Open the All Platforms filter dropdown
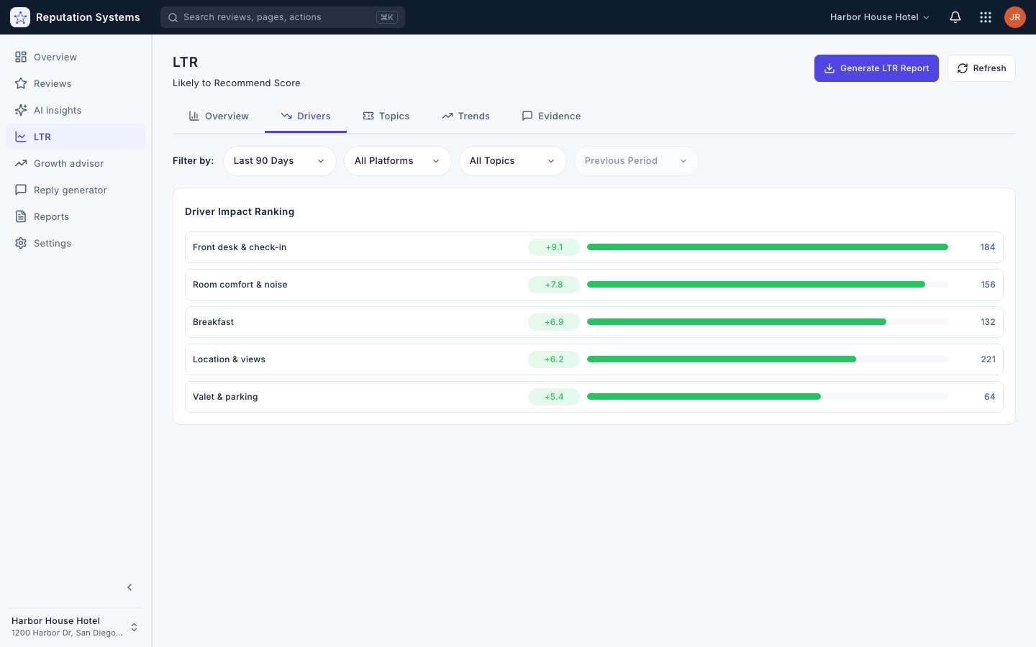Image resolution: width=1036 pixels, height=647 pixels. click(398, 161)
